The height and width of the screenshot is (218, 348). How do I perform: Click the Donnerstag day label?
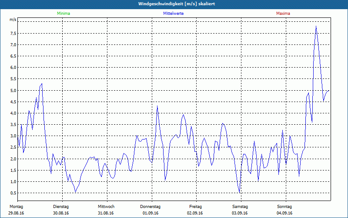[x=150, y=207]
